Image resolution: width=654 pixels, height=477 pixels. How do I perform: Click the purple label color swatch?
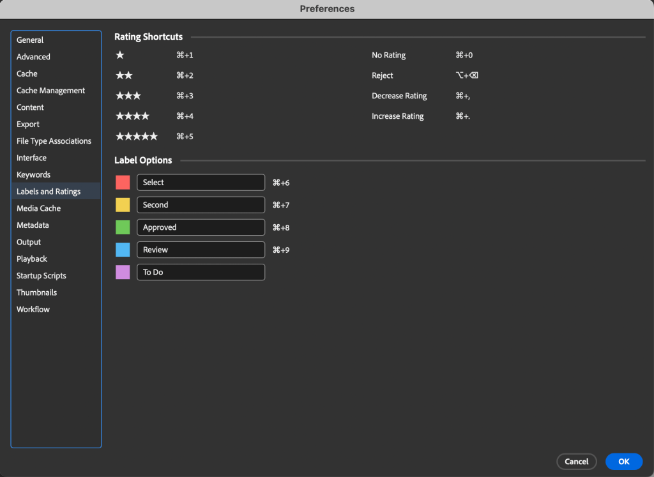[123, 272]
